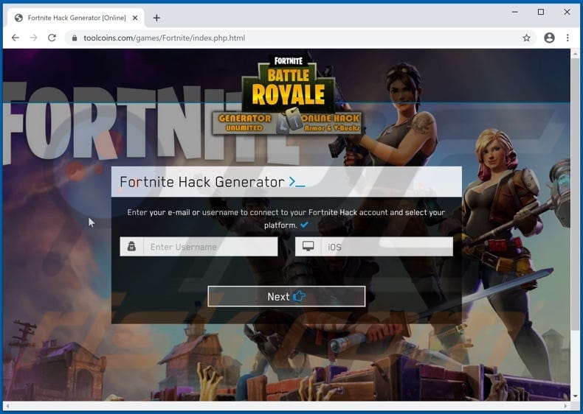Click the blue checkmark after 'platform.'
This screenshot has height=414, width=583.
pos(304,225)
